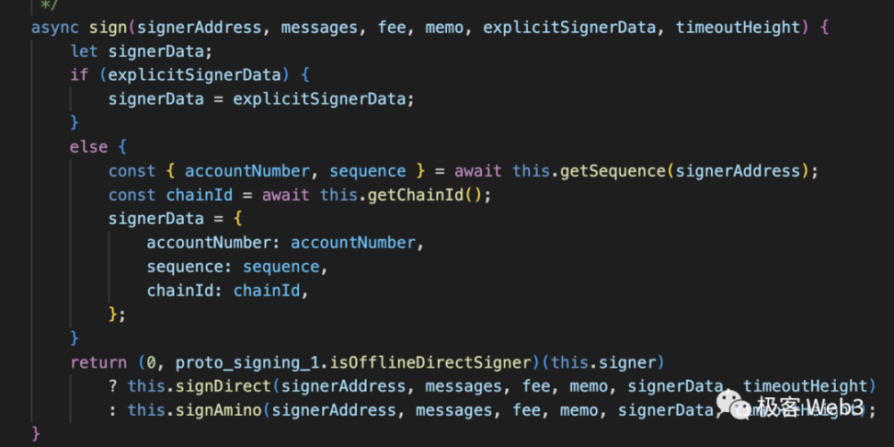The image size is (894, 447).
Task: Click the else keyword
Action: (89, 146)
